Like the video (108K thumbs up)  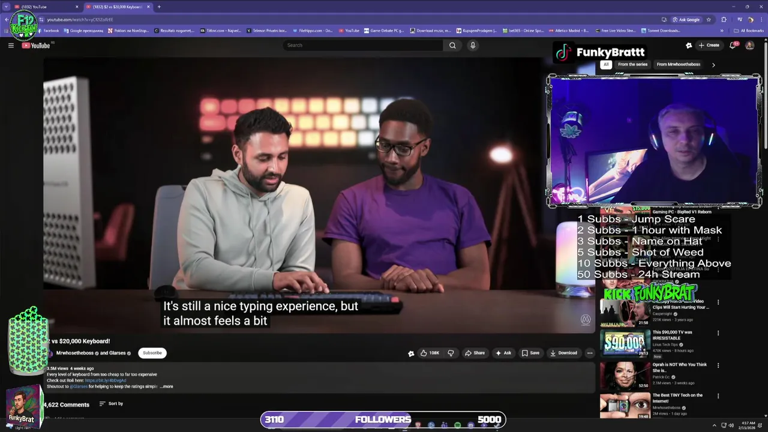(x=430, y=353)
